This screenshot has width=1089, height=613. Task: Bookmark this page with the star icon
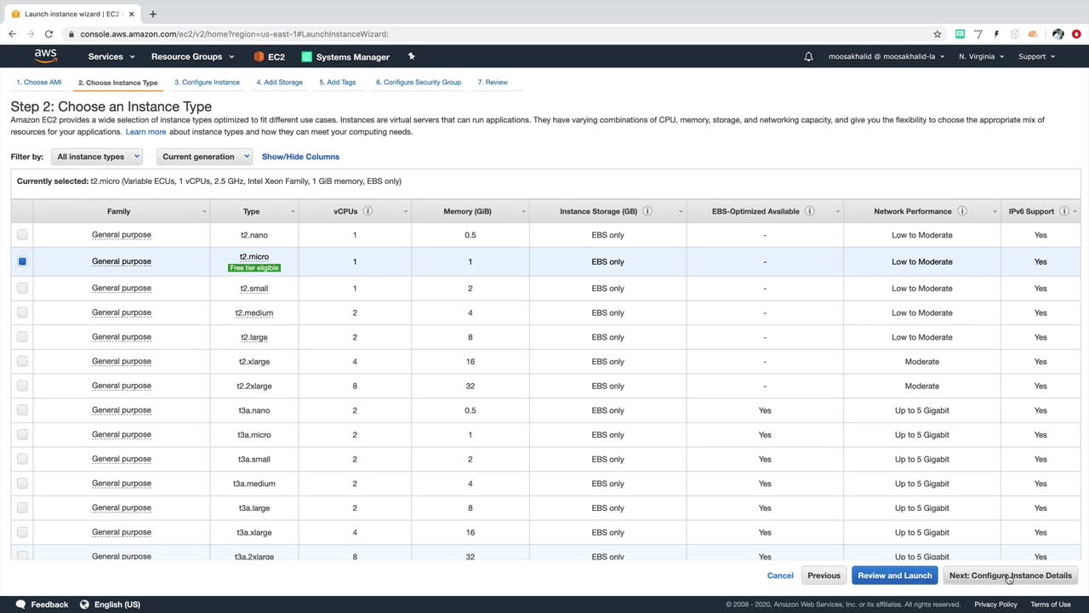point(938,34)
